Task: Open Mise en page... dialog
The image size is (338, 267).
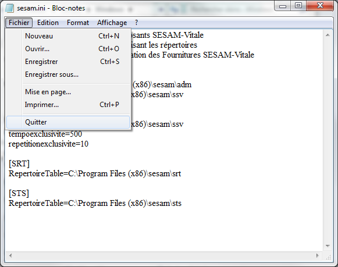Action: (x=68, y=92)
